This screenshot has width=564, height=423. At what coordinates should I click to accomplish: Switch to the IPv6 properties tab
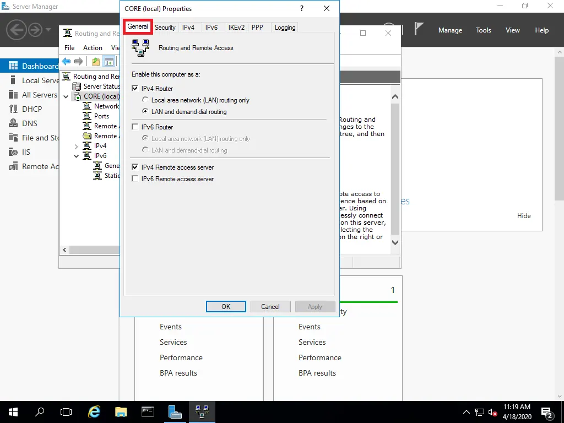coord(211,28)
